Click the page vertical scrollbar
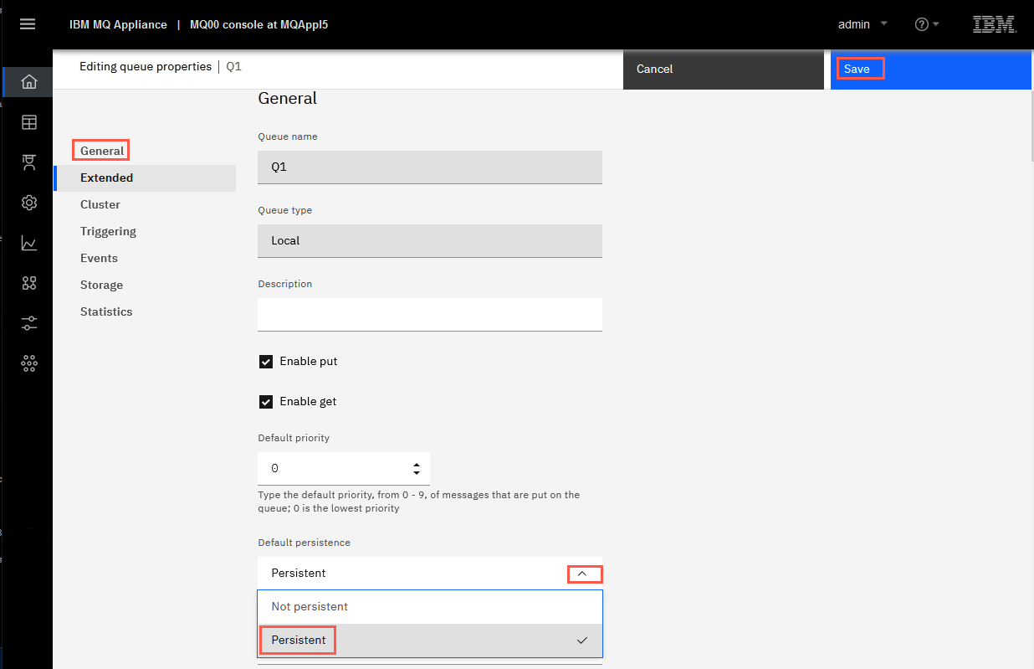 coord(1031,126)
